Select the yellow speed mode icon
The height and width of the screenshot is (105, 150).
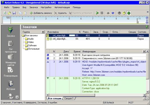tap(124, 13)
